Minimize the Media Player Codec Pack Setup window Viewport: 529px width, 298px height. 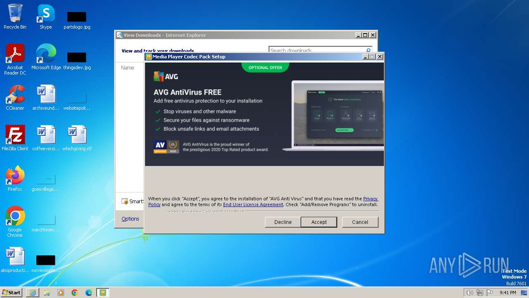365,57
